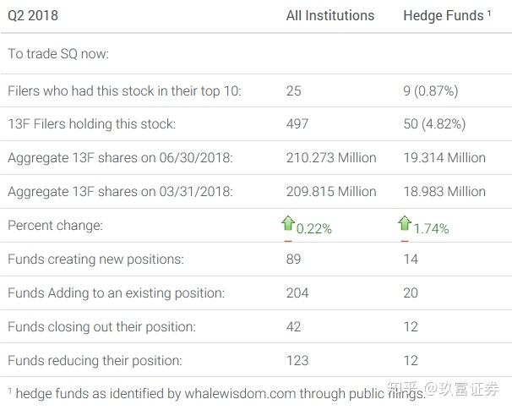Click the Hedge Funds footnote superscript marker
Screen dimensions: 512x410
489,12
